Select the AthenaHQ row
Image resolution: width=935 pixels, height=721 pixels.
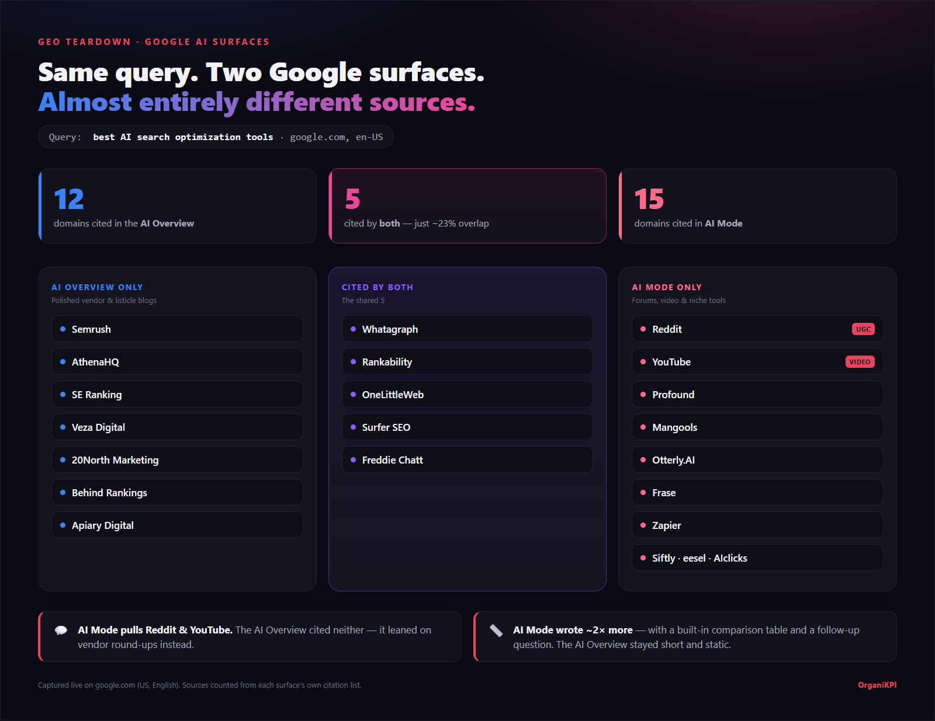click(x=177, y=362)
